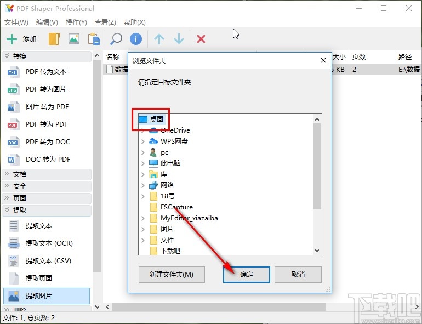Collapse the 转换 sidebar section
The height and width of the screenshot is (324, 422).
point(46,56)
